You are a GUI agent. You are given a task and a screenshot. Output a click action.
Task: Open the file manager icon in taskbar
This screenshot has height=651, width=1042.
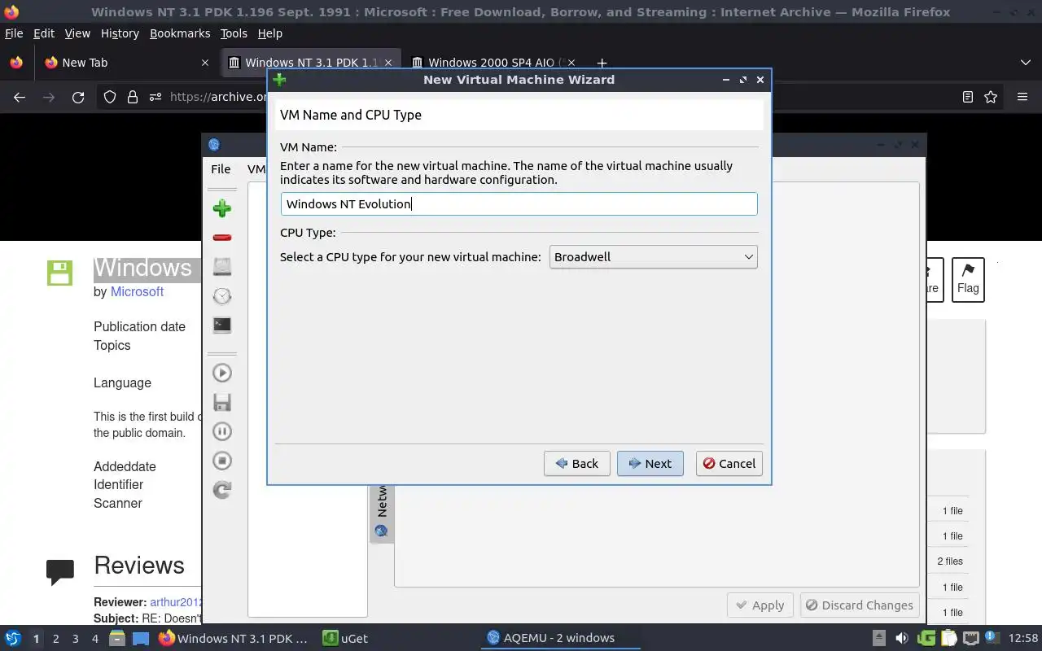(x=116, y=638)
